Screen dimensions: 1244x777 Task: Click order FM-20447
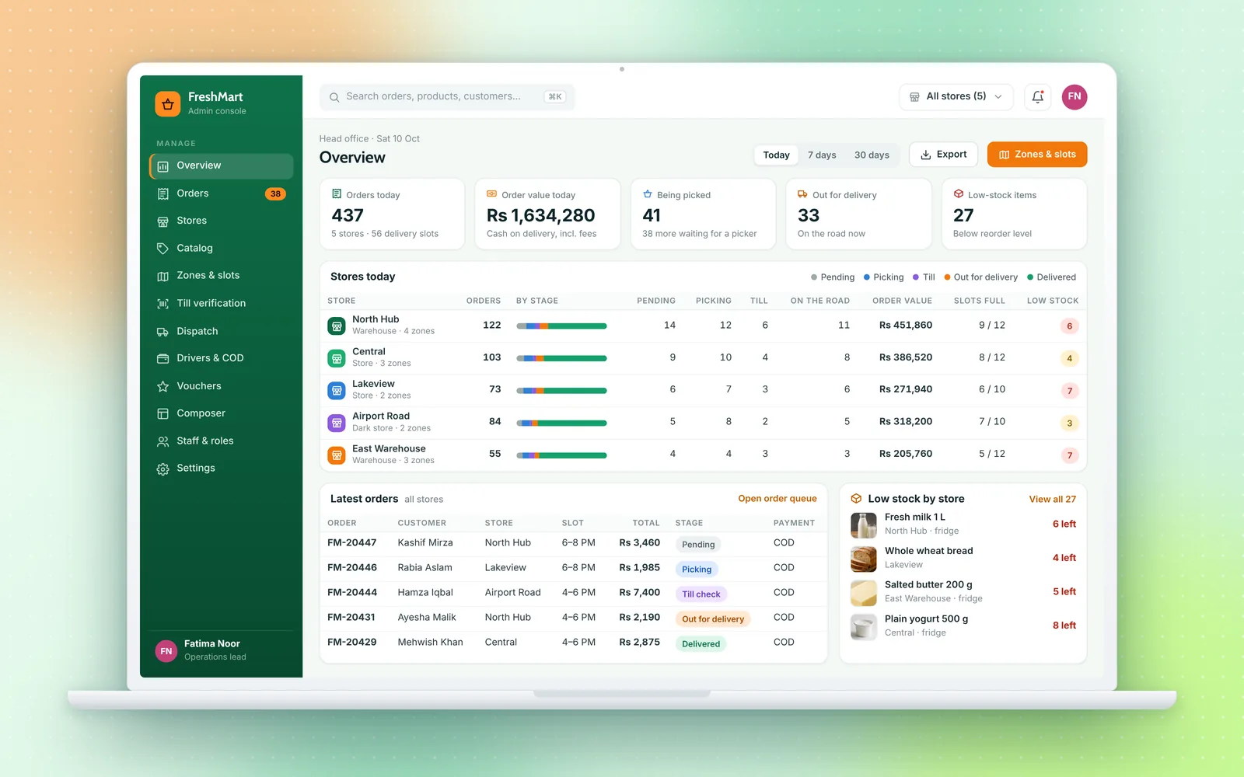click(x=351, y=543)
